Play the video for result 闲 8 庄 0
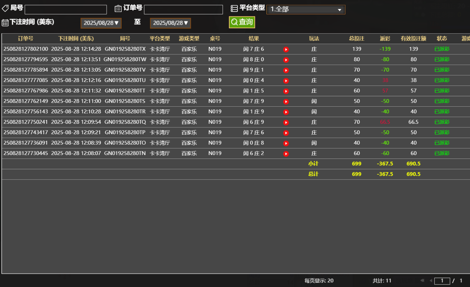The image size is (470, 287). point(286,60)
